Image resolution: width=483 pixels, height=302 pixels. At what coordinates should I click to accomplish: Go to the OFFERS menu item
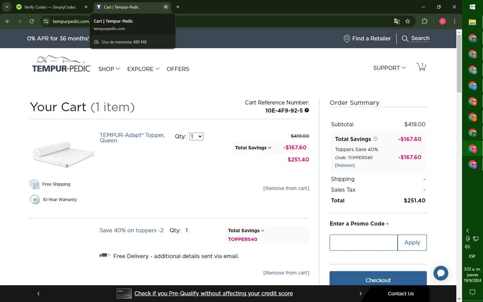click(x=178, y=69)
